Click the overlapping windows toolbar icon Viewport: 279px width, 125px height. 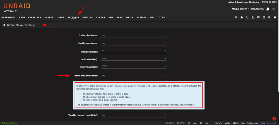253,18
